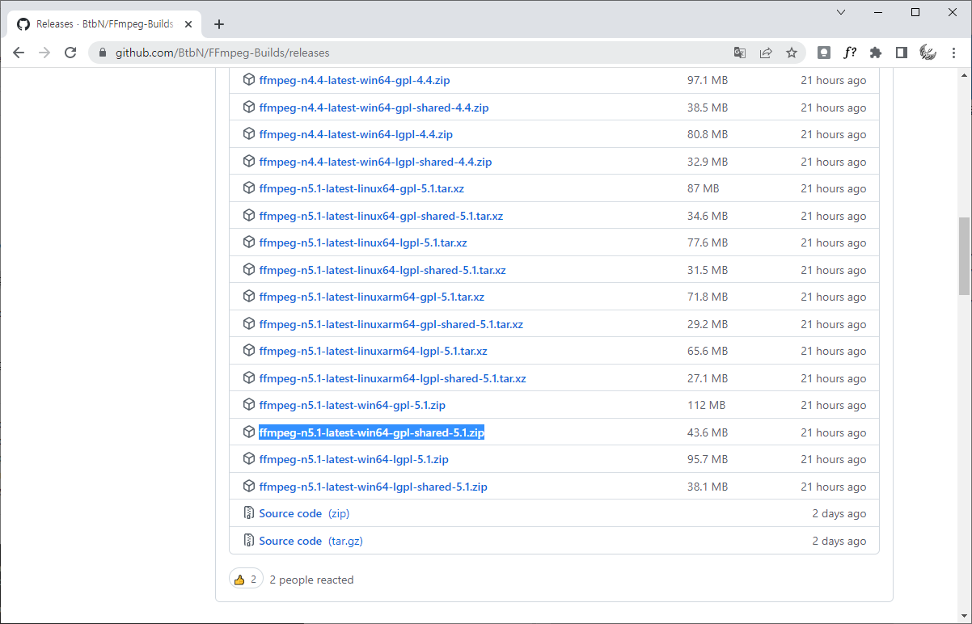Toggle the browser side panel icon
Screen dimensions: 972x624
click(902, 53)
